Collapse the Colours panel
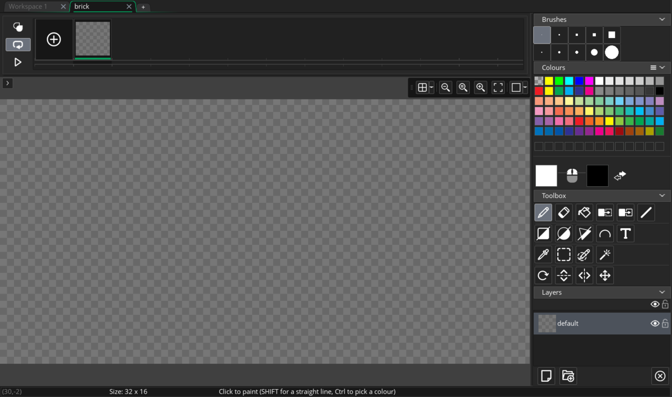This screenshot has height=397, width=672. point(662,68)
